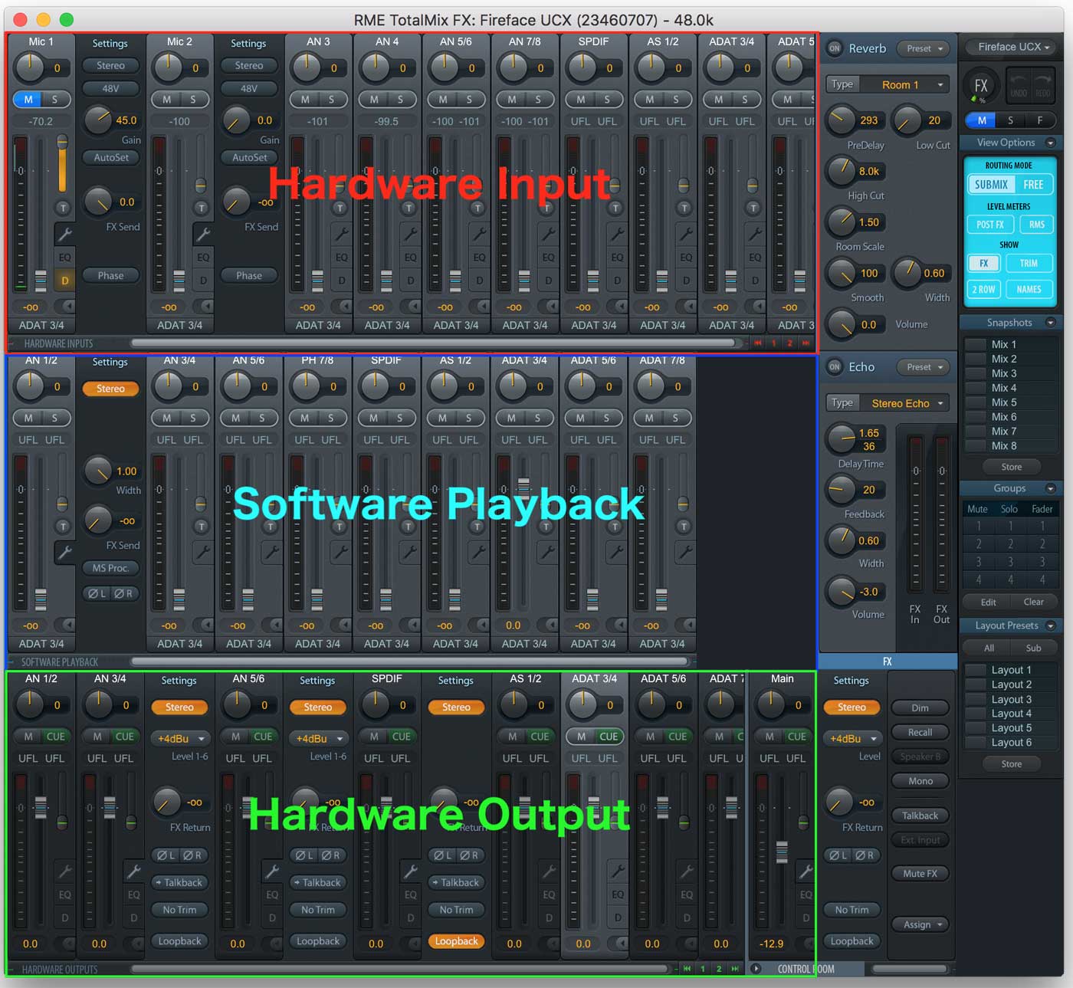This screenshot has height=988, width=1073.
Task: Click the Mic 1 pan knob
Action: click(30, 68)
